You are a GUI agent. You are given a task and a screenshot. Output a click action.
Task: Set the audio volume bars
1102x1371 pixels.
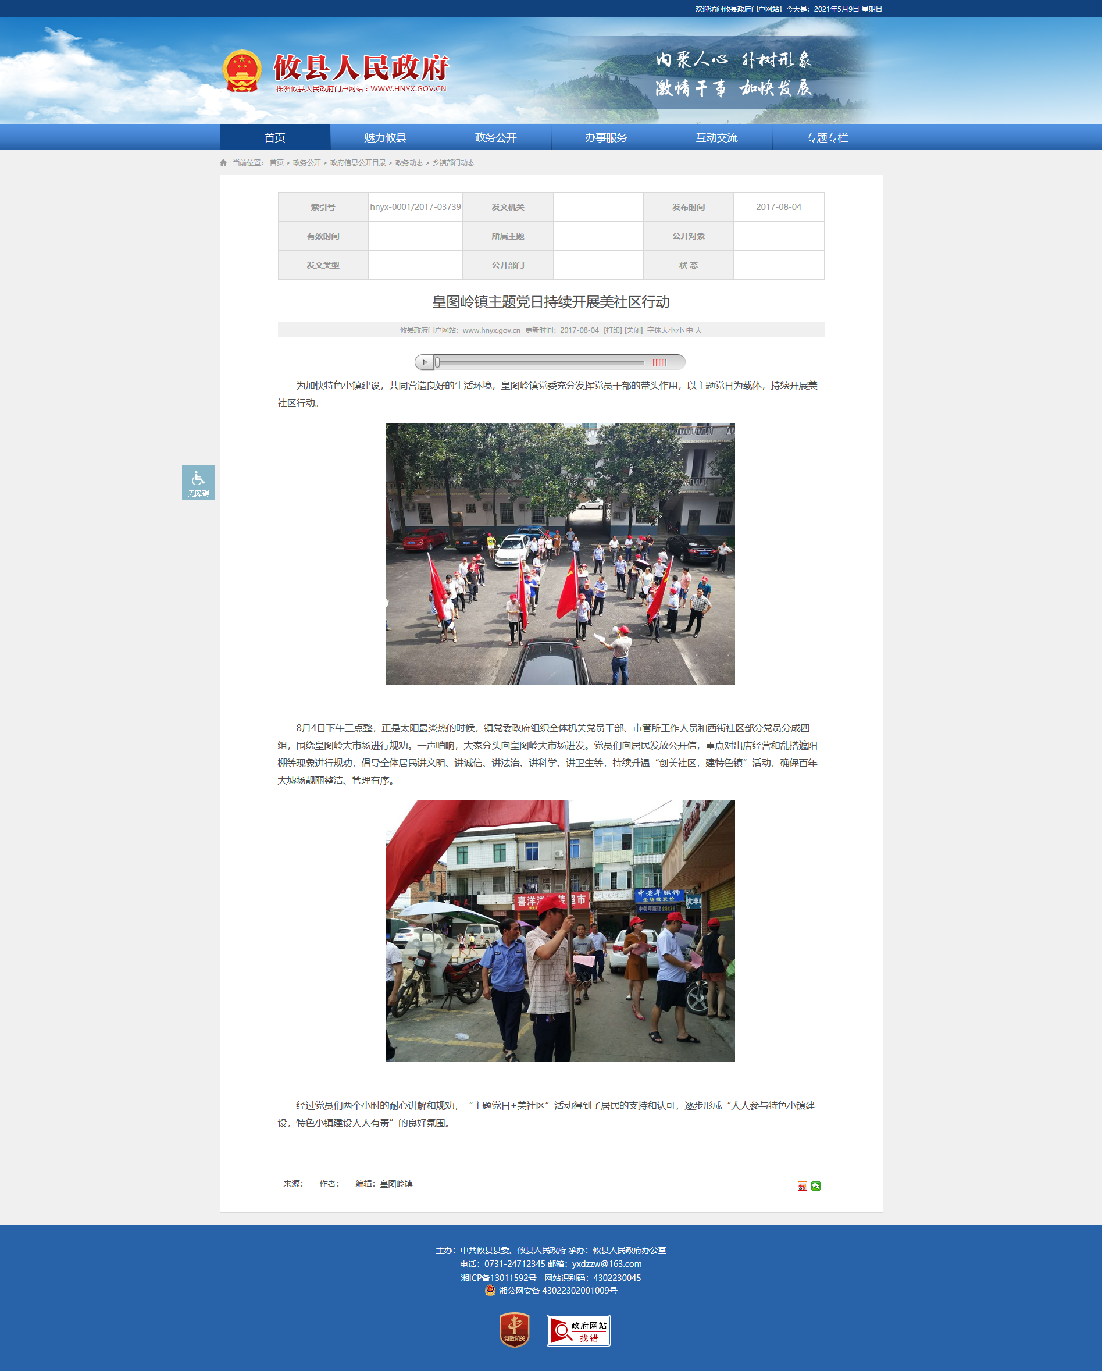(x=659, y=362)
